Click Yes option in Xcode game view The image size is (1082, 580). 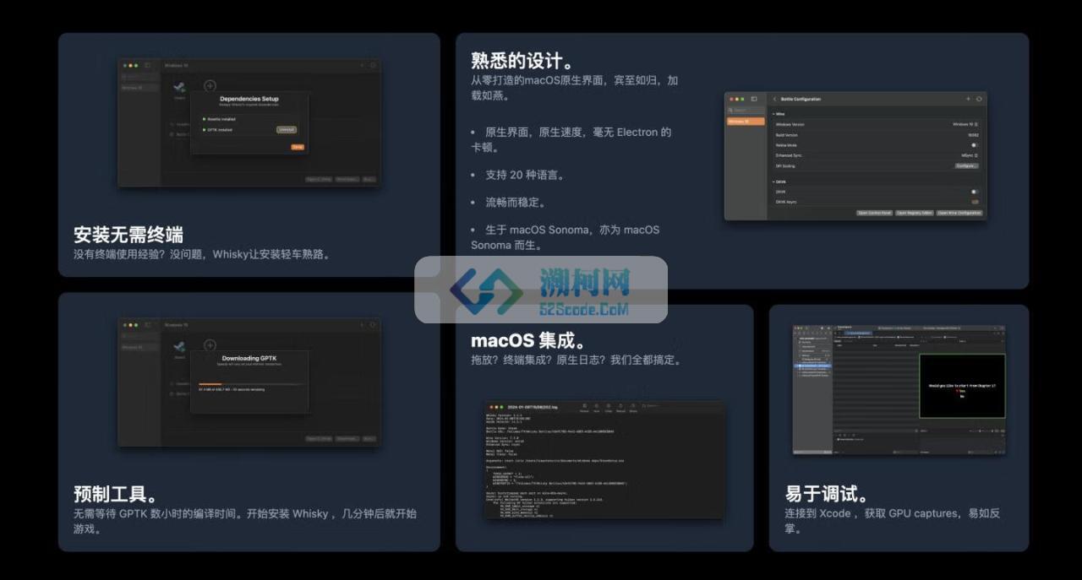(x=962, y=391)
